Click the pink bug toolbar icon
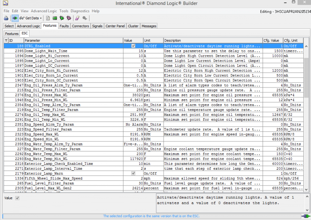The image size is (311, 220). 69,18
